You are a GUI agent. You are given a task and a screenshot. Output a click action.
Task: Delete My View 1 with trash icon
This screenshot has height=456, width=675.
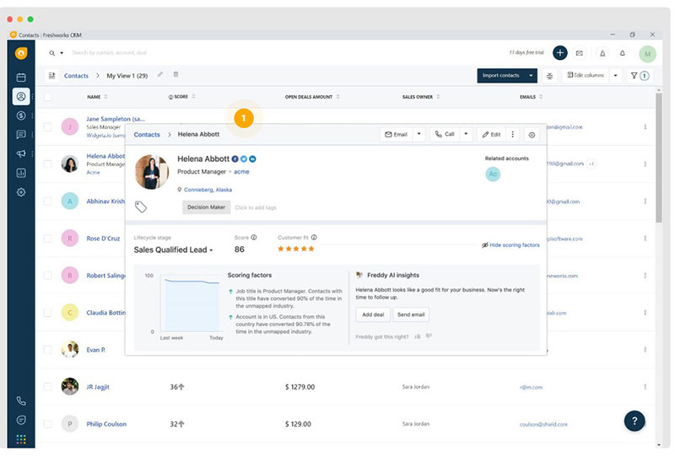(175, 74)
